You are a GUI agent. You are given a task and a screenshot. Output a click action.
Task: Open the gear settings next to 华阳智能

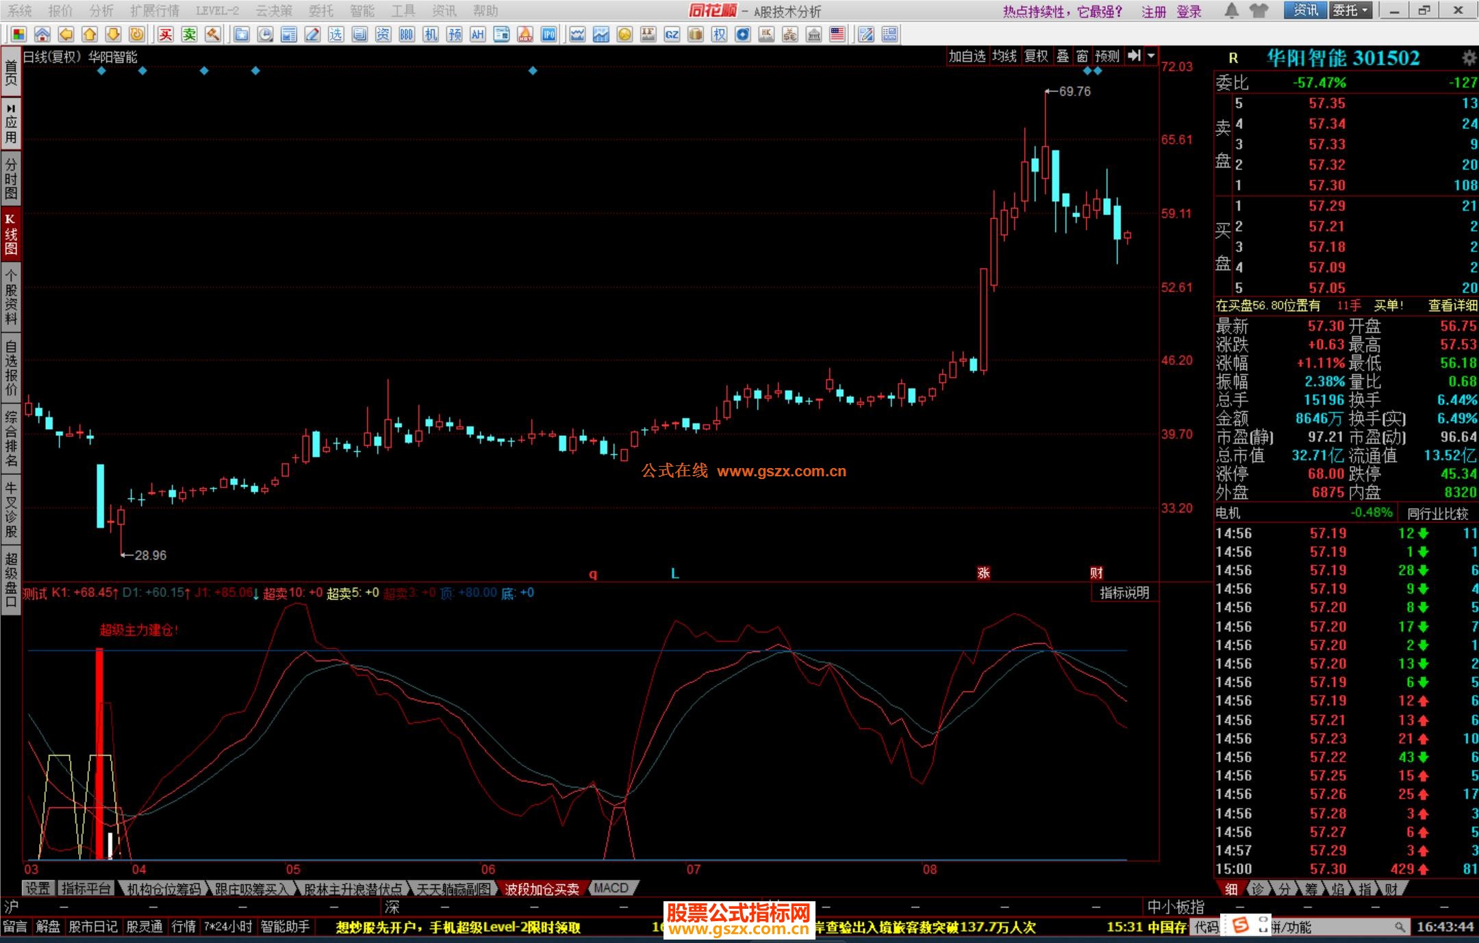(1469, 58)
